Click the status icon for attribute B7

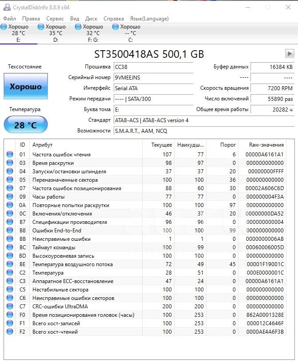click(10, 222)
